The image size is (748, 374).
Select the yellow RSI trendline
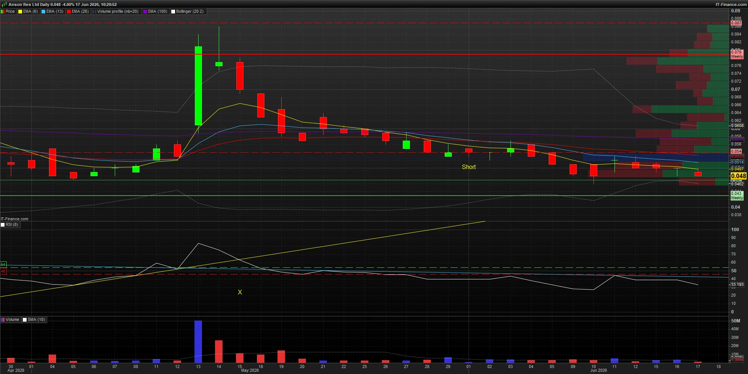(x=242, y=259)
